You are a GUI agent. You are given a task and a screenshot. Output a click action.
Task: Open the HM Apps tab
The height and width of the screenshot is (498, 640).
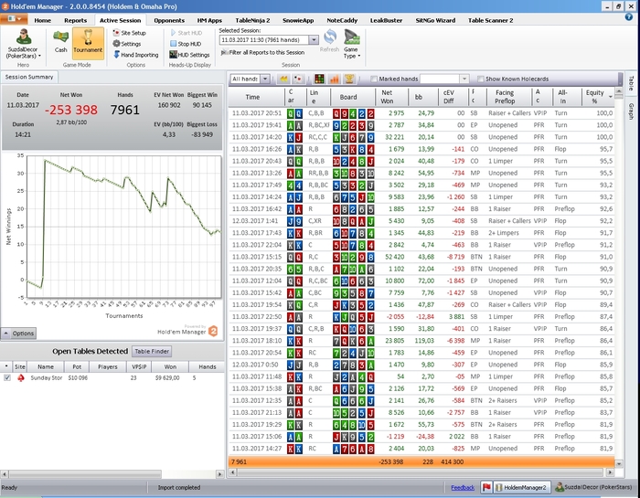click(x=209, y=20)
